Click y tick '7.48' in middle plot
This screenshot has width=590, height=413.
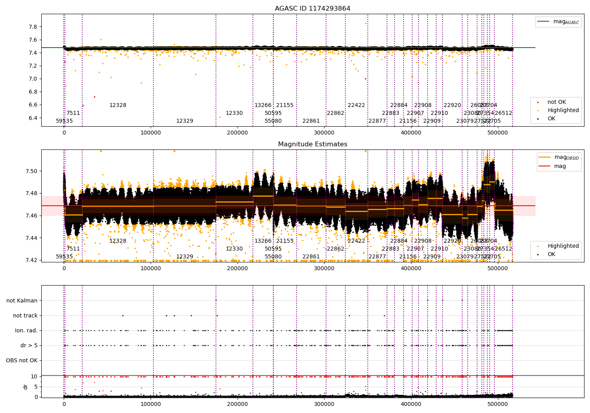[31, 194]
